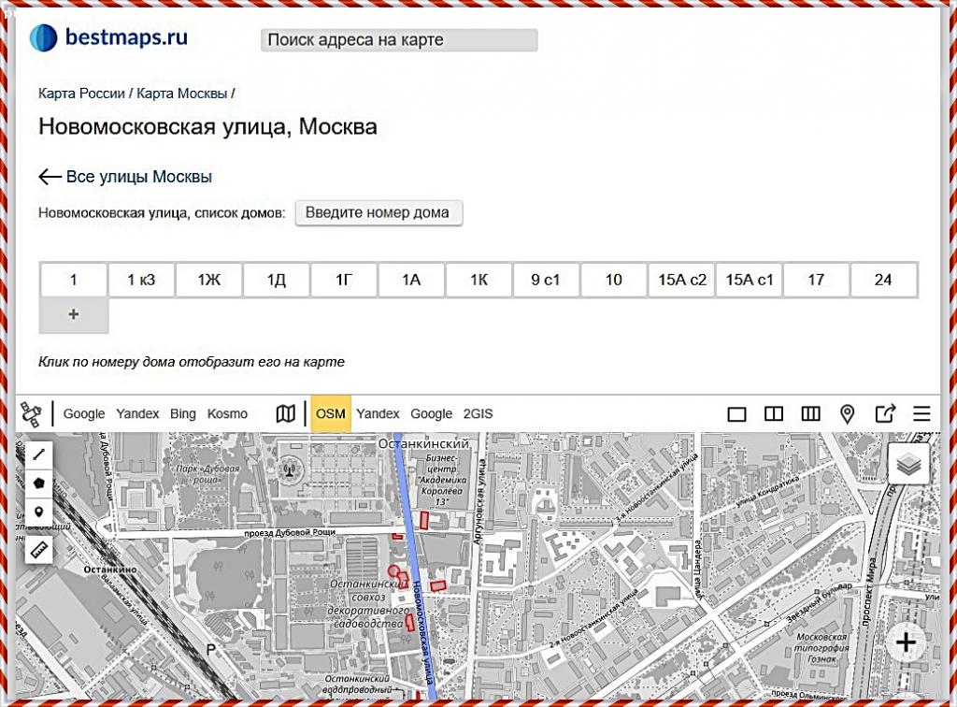This screenshot has width=957, height=707.
Task: Switch to single map view layout
Action: point(736,413)
